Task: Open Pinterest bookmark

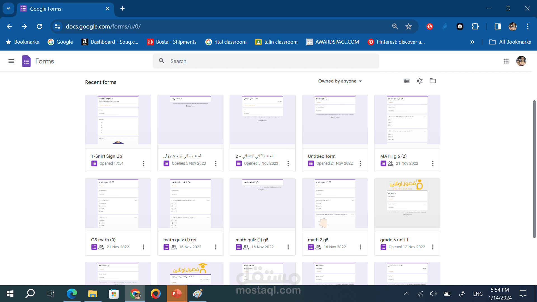Action: tap(396, 42)
